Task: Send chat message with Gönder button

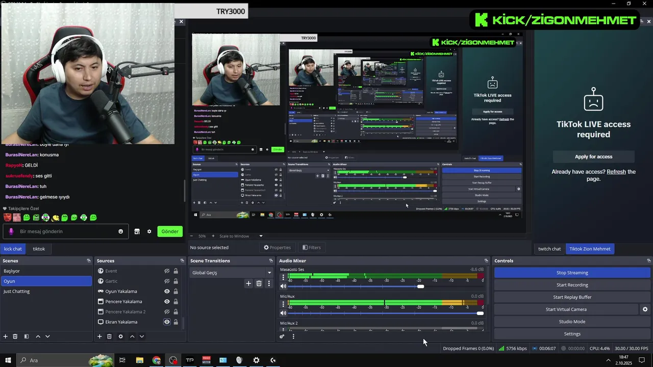Action: tap(170, 231)
